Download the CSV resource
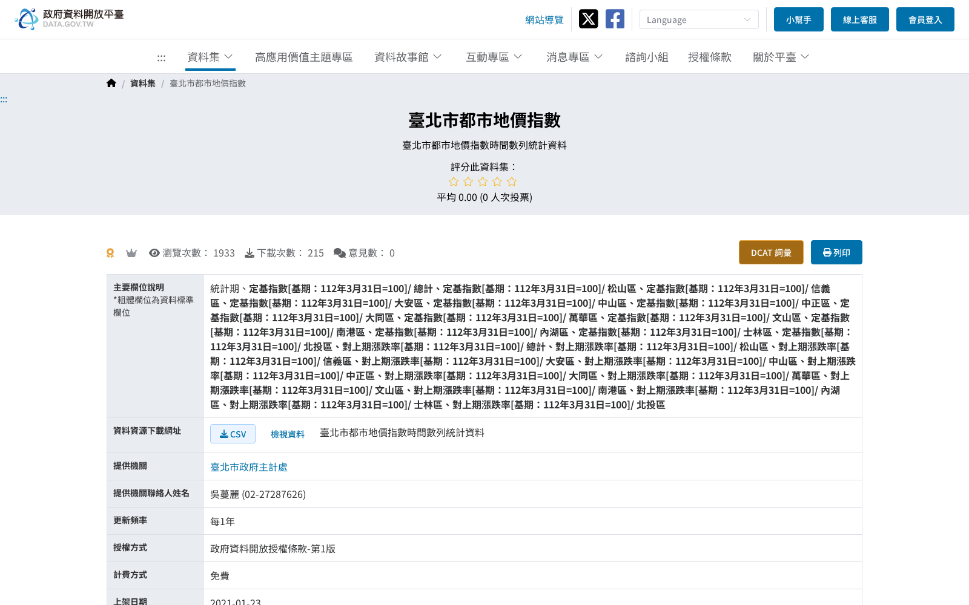The width and height of the screenshot is (969, 605). (233, 434)
